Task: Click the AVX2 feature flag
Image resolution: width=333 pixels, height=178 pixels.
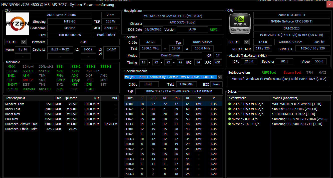Action: (75, 71)
